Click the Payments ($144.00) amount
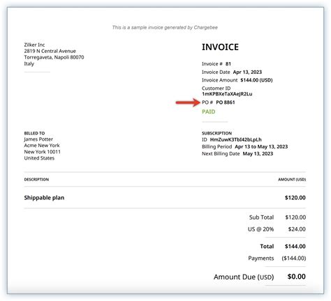This screenshot has width=331, height=301. (x=294, y=258)
